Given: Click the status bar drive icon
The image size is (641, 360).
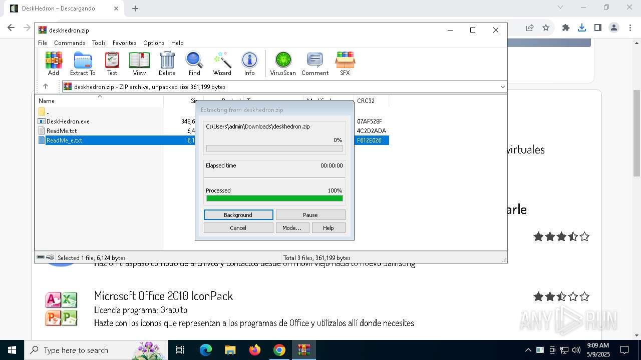Looking at the screenshot, I should [x=41, y=257].
